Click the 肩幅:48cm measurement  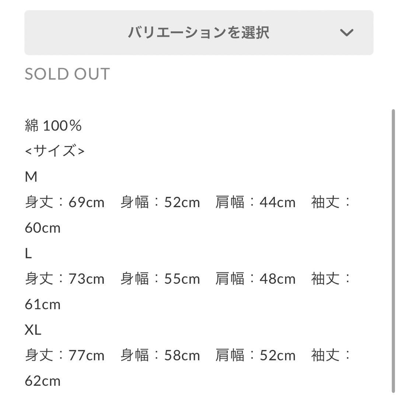(255, 279)
